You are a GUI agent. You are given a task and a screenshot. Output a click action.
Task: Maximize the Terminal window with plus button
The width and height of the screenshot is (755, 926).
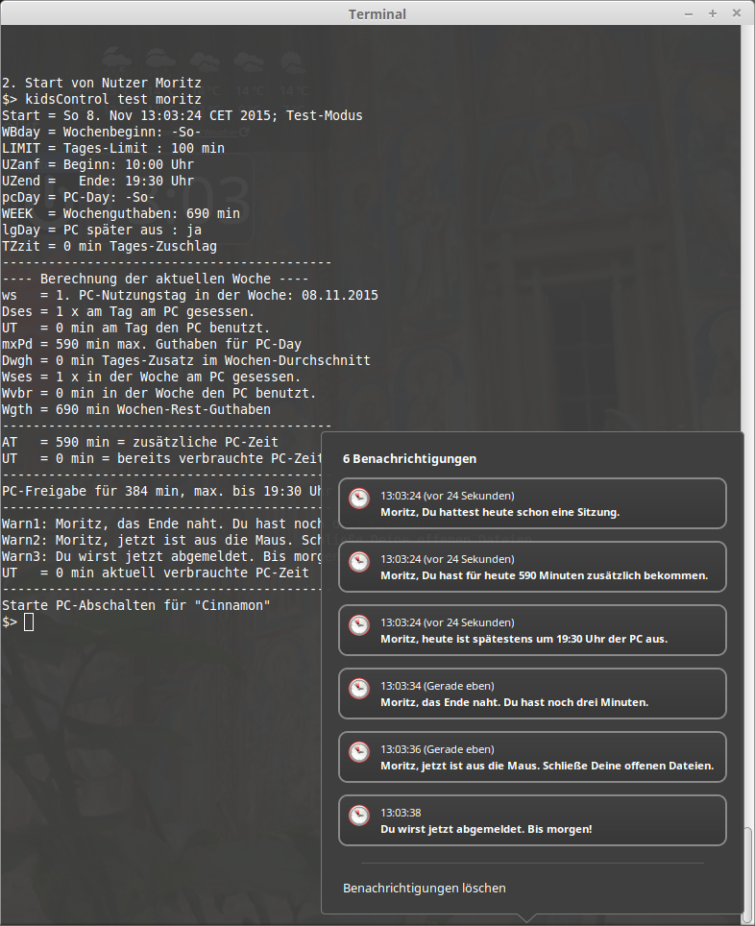click(x=713, y=13)
